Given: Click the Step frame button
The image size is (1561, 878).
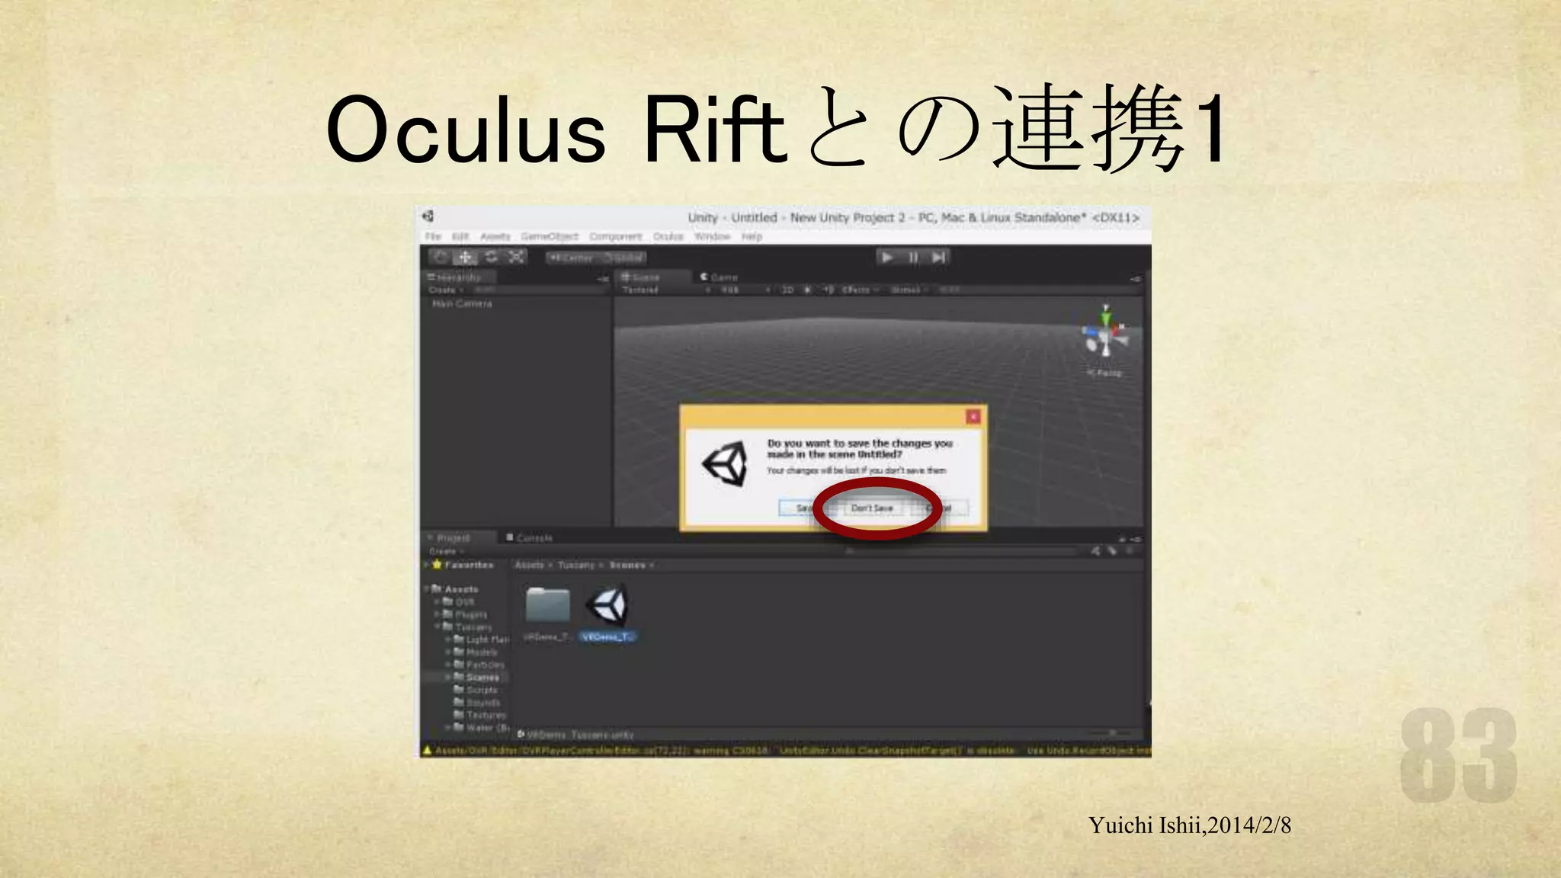Looking at the screenshot, I should tap(938, 258).
